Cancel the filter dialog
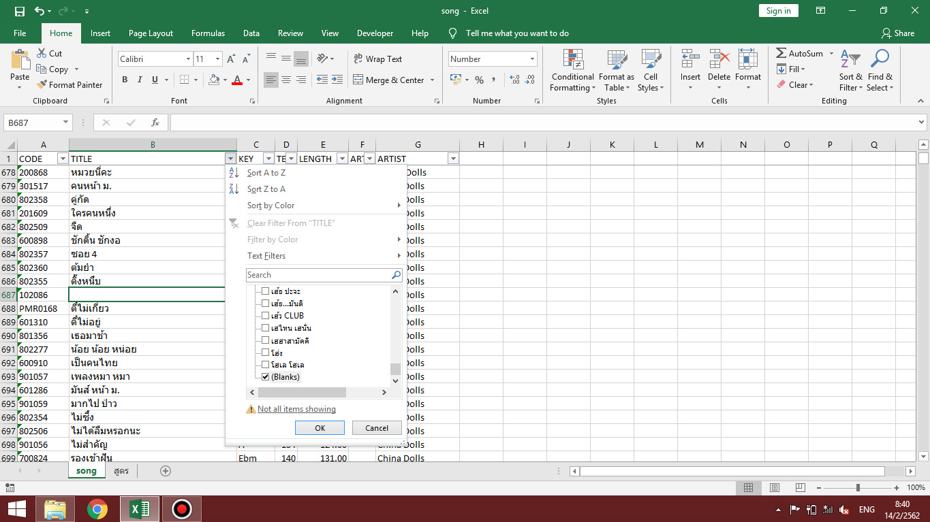 (x=377, y=428)
